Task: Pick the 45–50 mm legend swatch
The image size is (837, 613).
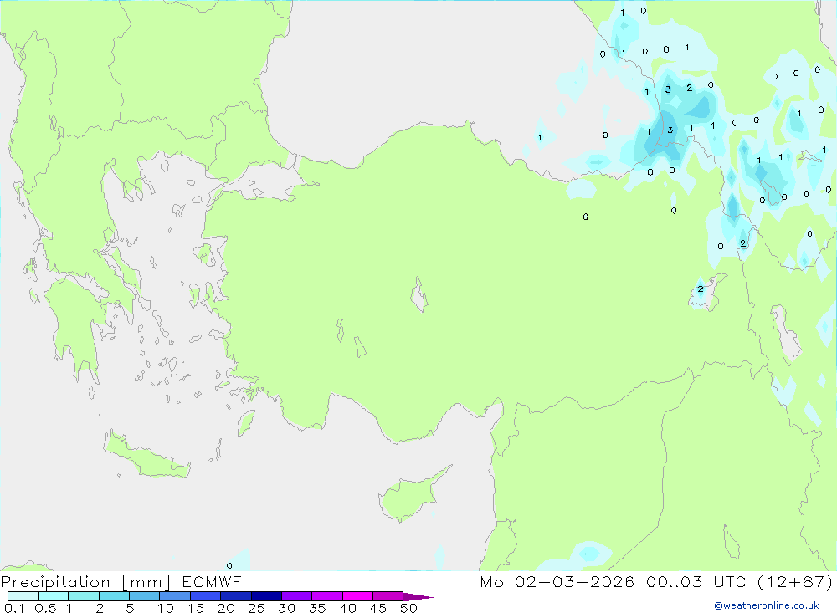Action: point(388,596)
